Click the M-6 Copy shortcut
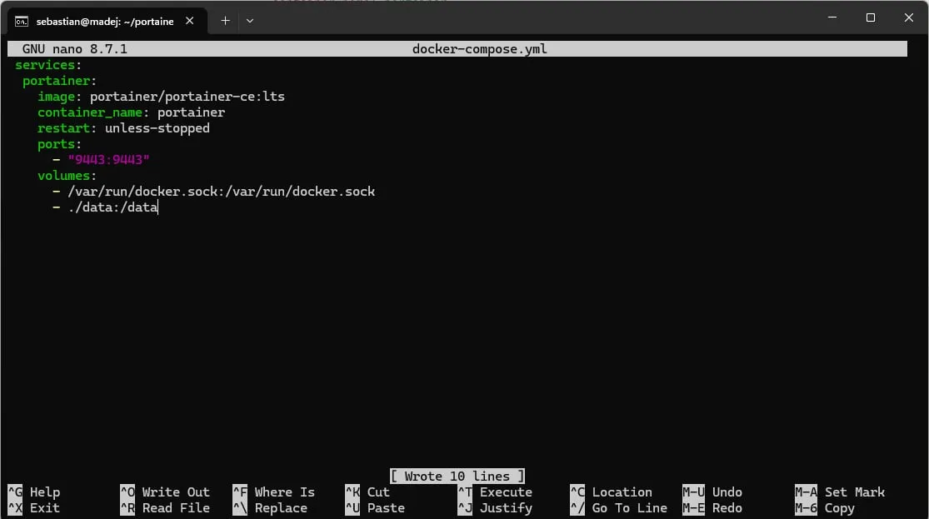Screen dimensions: 929x519 point(825,507)
